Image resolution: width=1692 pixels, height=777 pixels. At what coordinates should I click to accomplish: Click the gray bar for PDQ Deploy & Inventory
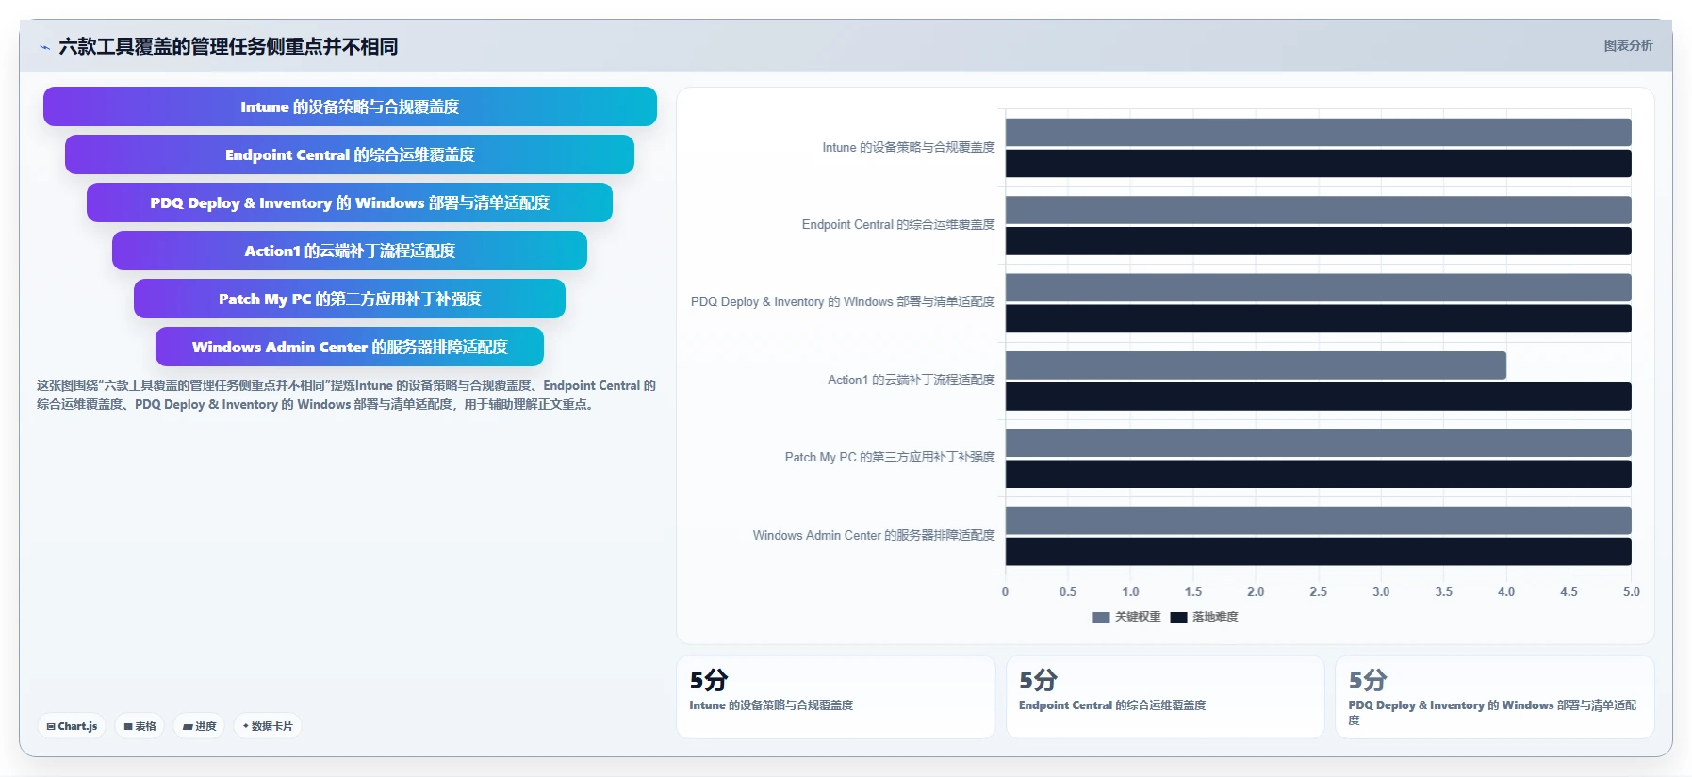[1318, 287]
